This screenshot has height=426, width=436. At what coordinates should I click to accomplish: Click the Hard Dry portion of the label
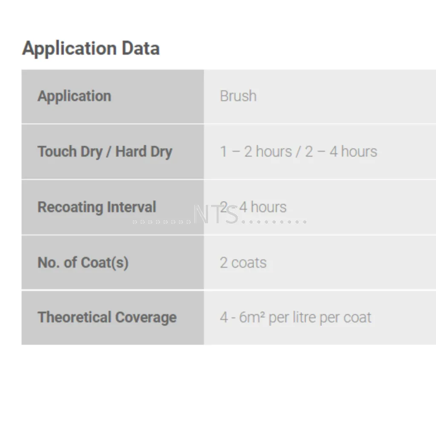pyautogui.click(x=144, y=152)
